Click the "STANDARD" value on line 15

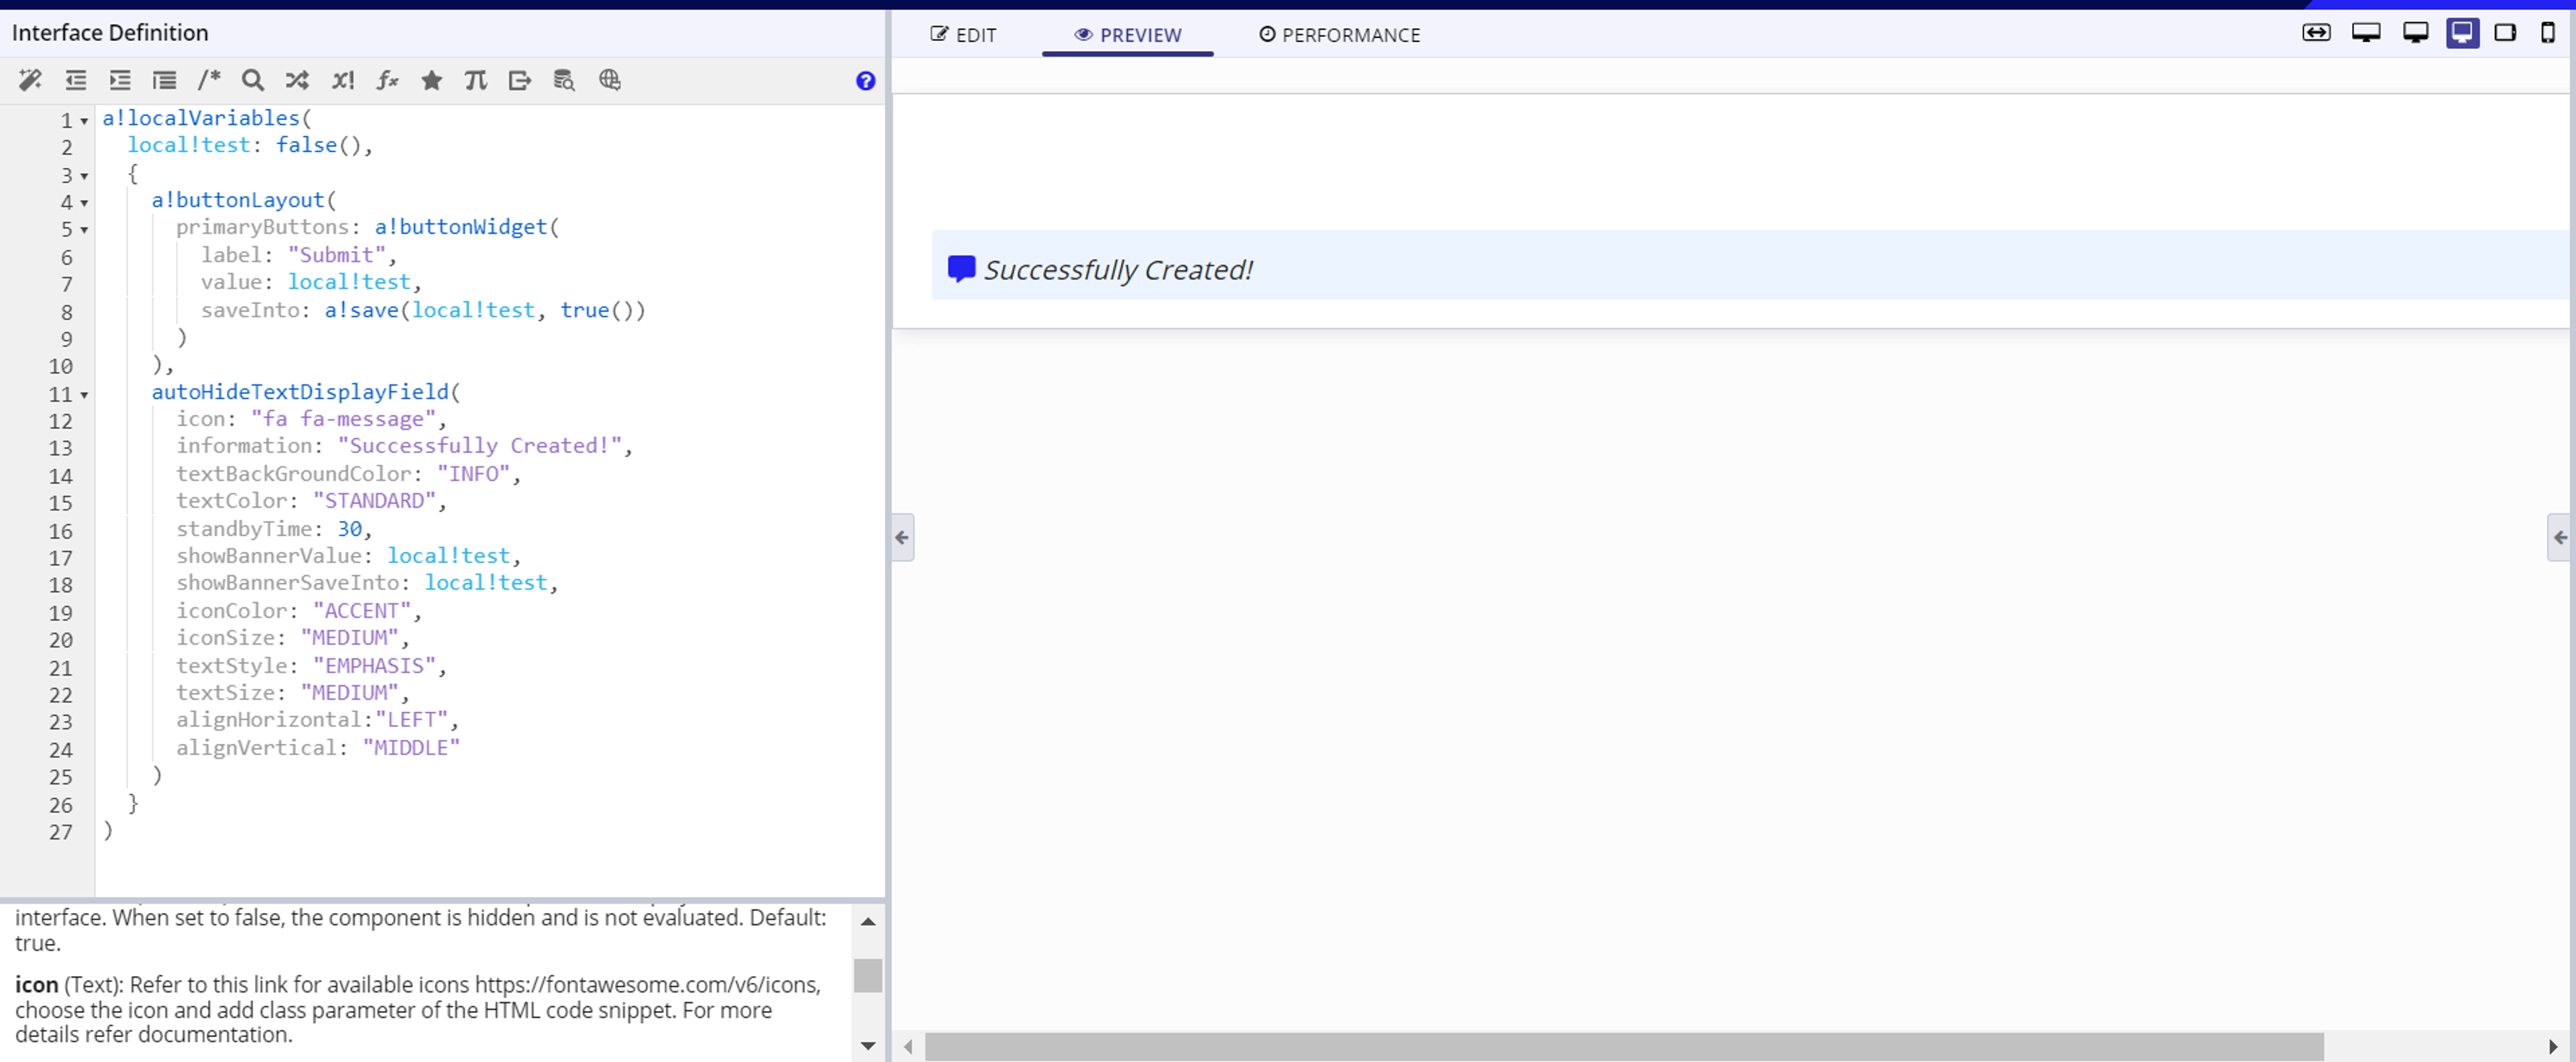point(374,501)
